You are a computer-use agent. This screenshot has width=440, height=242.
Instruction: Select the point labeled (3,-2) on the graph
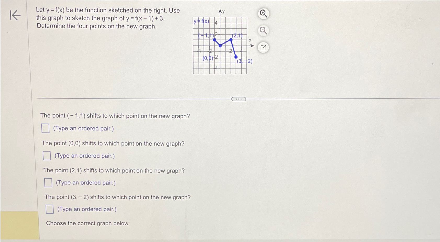(236, 57)
